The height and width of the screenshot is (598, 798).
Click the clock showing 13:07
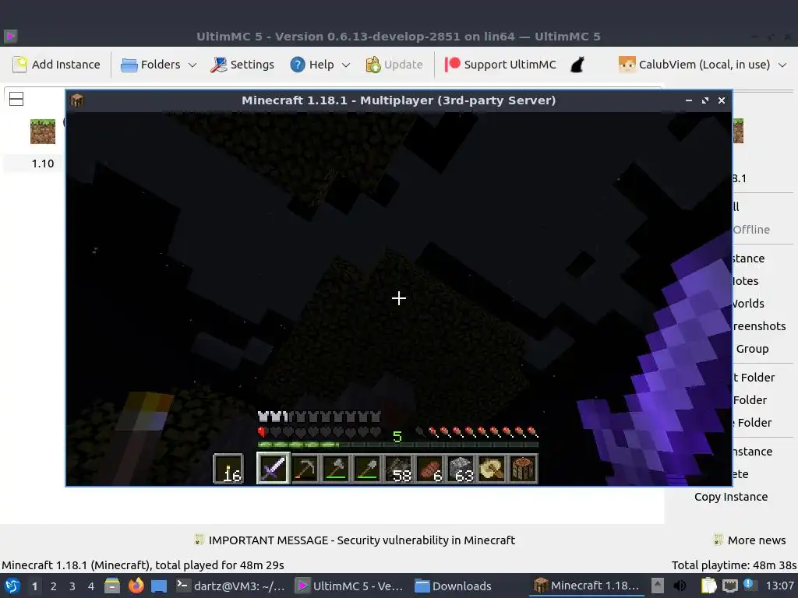779,586
